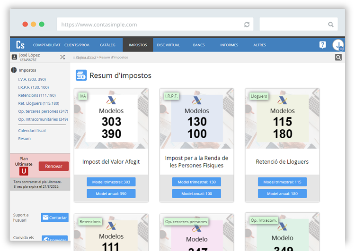The width and height of the screenshot is (355, 251).
Task: Click the green window maximize dot
Action: pyautogui.click(x=42, y=24)
